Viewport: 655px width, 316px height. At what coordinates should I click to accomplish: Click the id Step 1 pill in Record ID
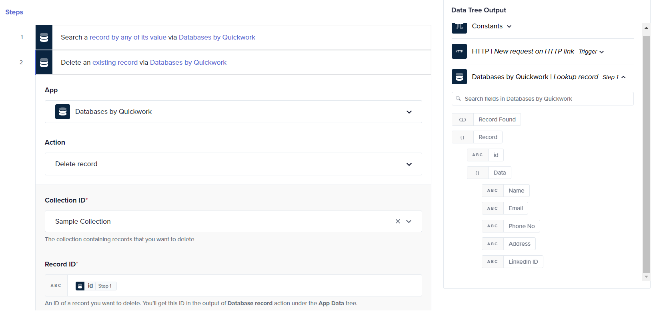point(96,286)
